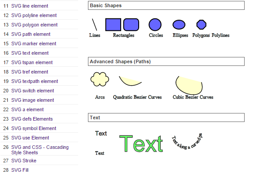Click the blue octagon polygon shape

(201, 25)
